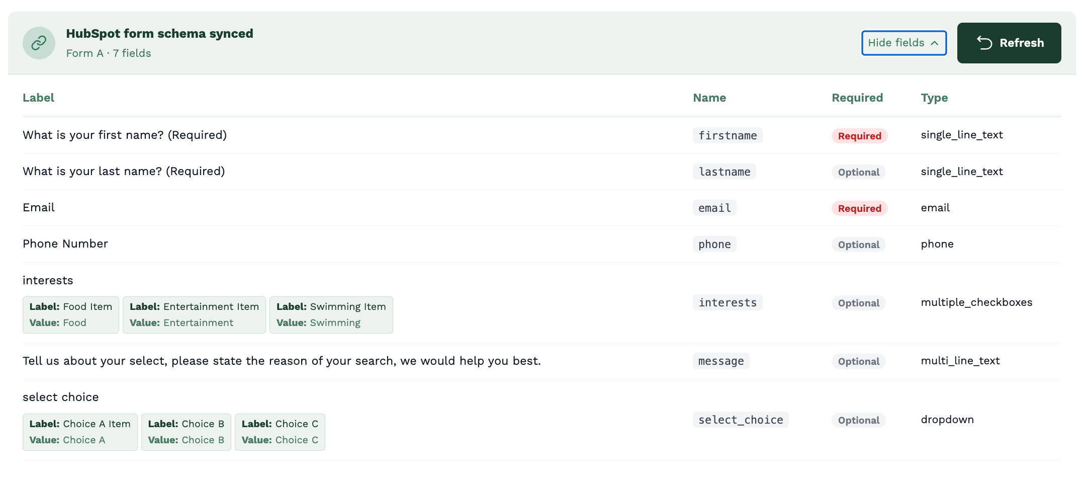Collapse the list with Hide fields
1084x483 pixels.
click(x=904, y=43)
